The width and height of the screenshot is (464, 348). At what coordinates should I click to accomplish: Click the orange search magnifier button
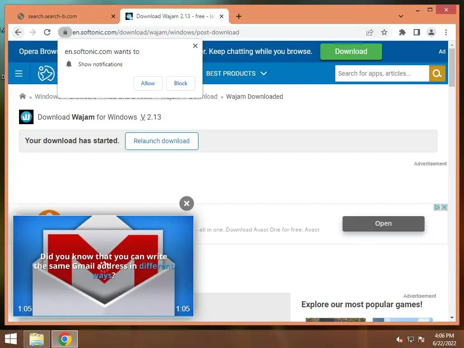[x=437, y=73]
